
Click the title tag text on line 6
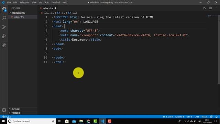[x=80, y=40]
